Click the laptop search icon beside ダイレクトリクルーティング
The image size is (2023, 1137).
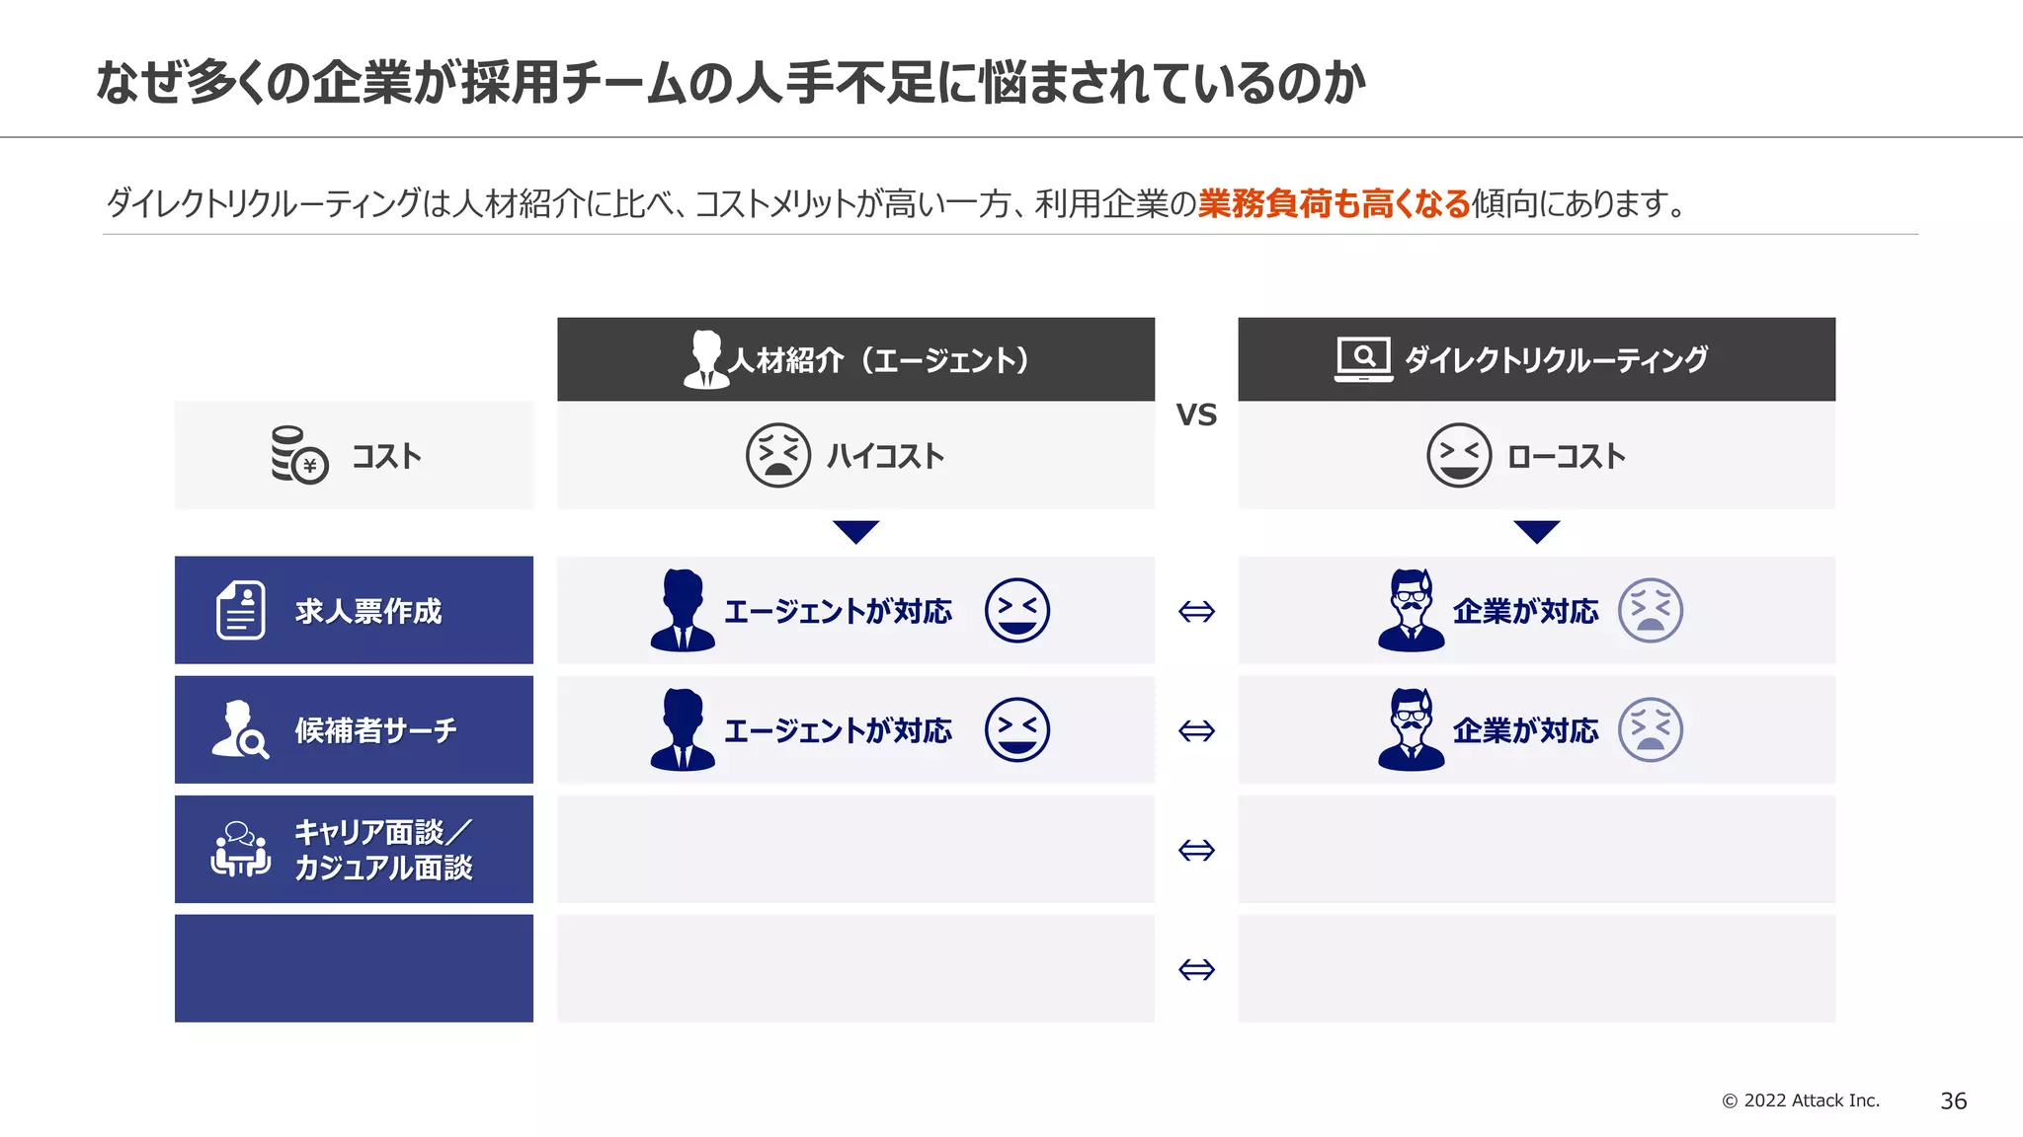[1363, 359]
